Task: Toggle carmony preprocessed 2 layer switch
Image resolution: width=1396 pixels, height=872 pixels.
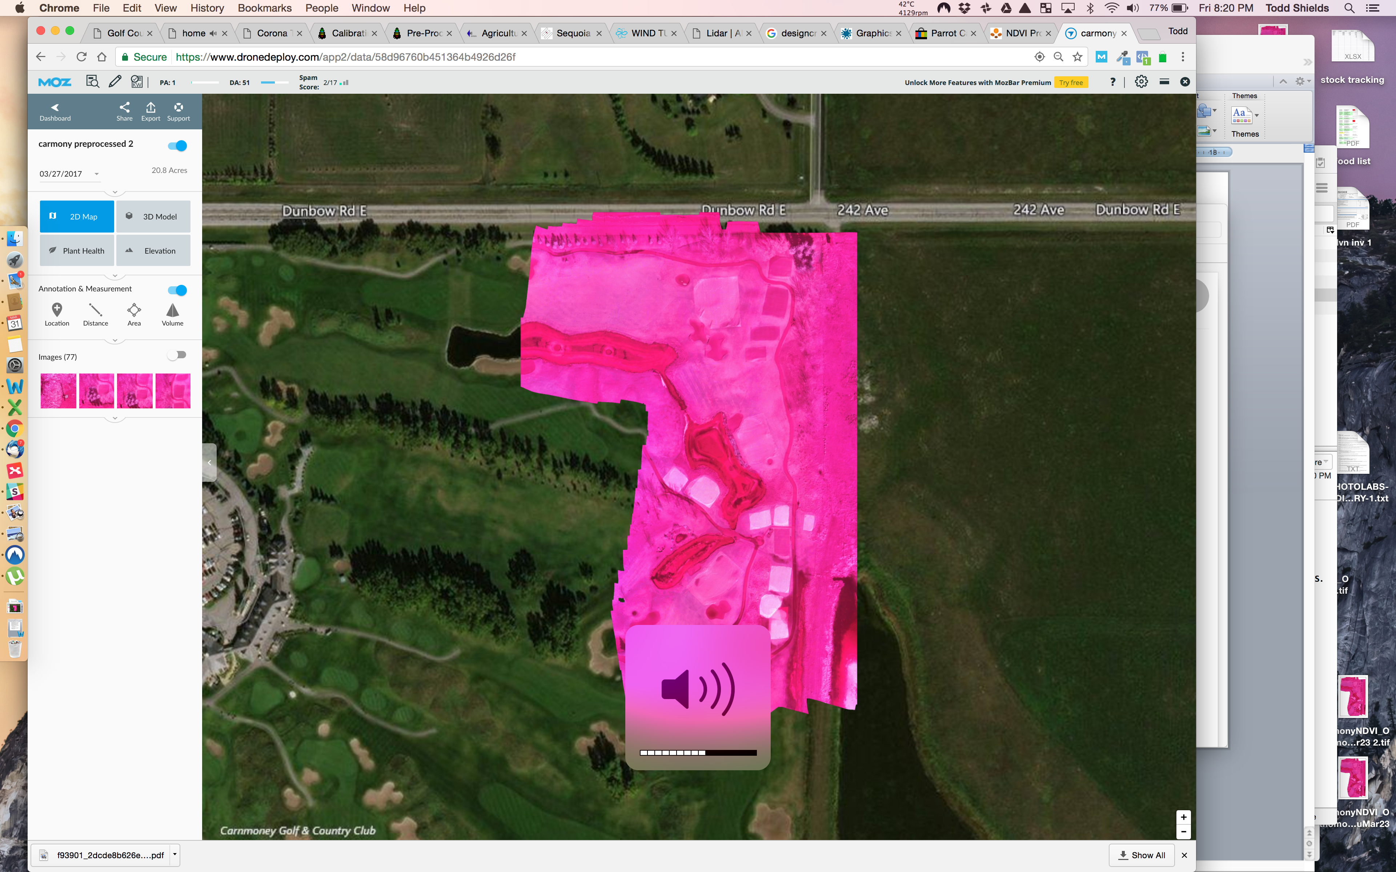Action: 178,146
